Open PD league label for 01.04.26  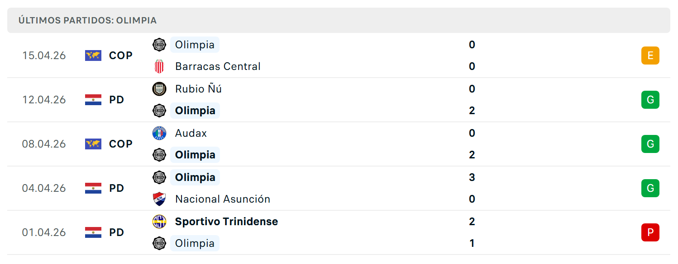click(117, 232)
